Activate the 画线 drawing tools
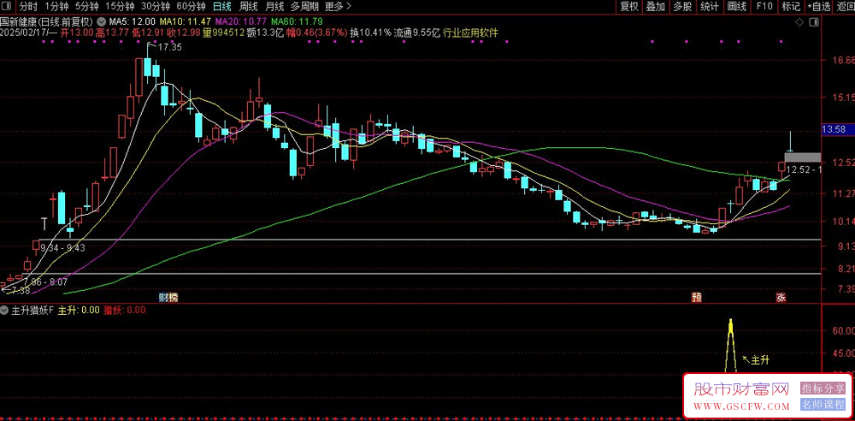855x421 pixels. pyautogui.click(x=737, y=7)
